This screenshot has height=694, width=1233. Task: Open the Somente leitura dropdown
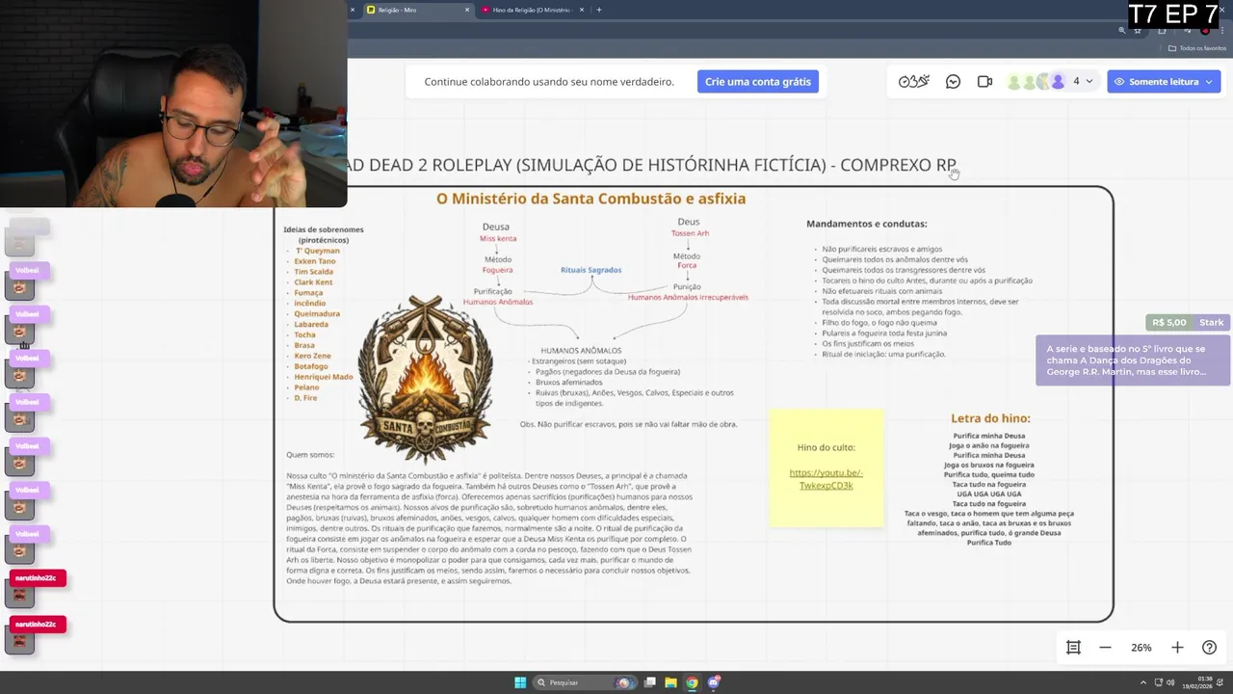[x=1164, y=82]
